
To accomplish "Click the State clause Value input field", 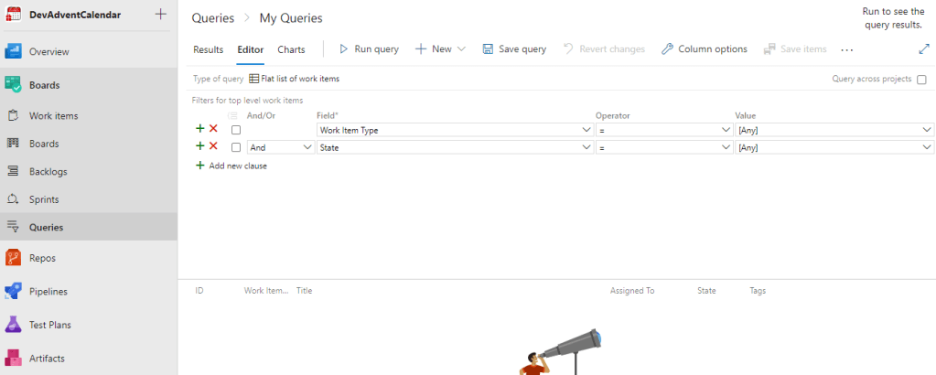I will click(827, 146).
